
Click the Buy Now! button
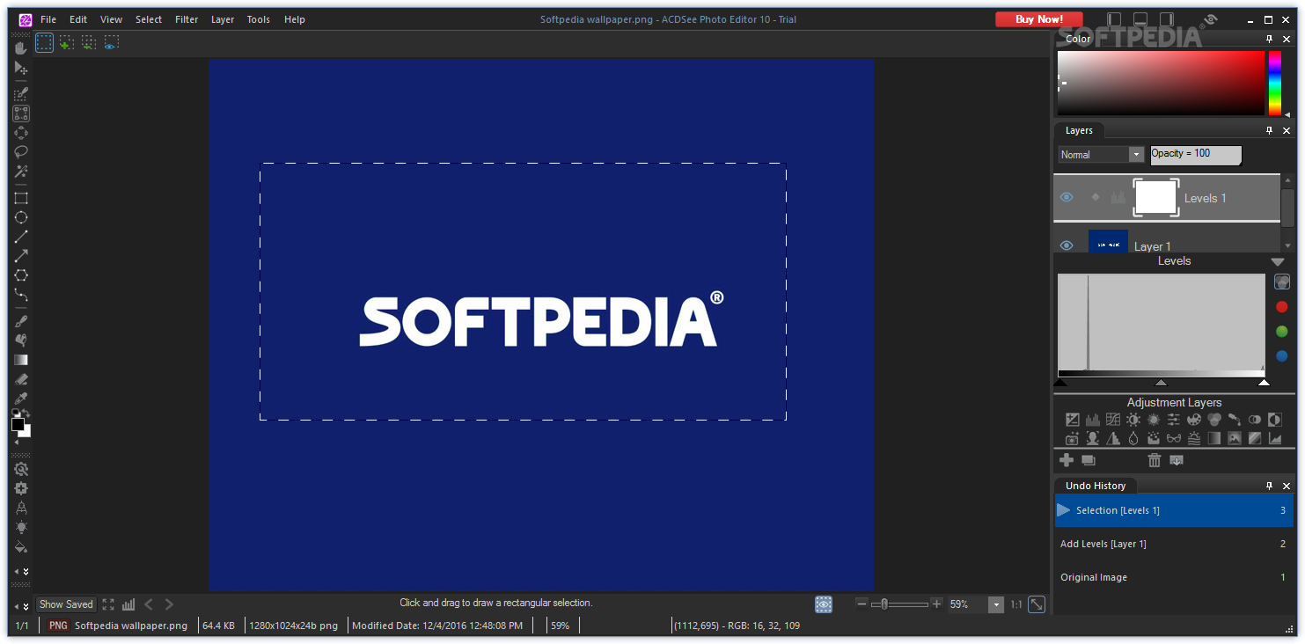pos(1039,19)
